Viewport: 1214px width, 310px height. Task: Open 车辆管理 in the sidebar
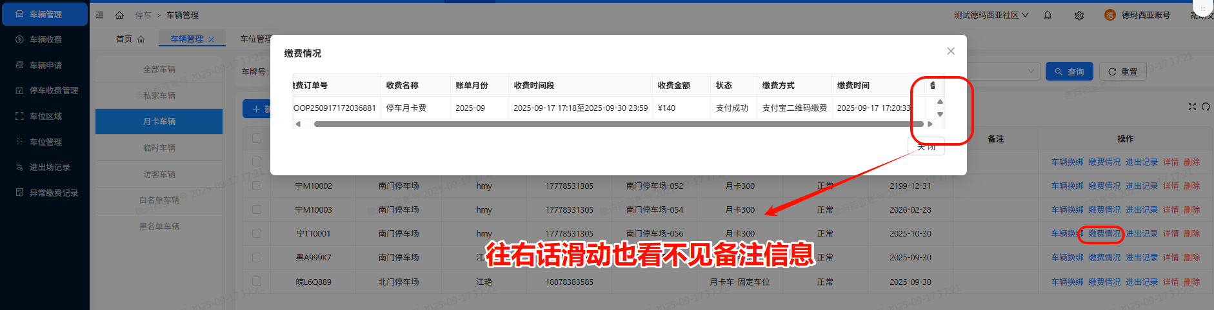45,14
